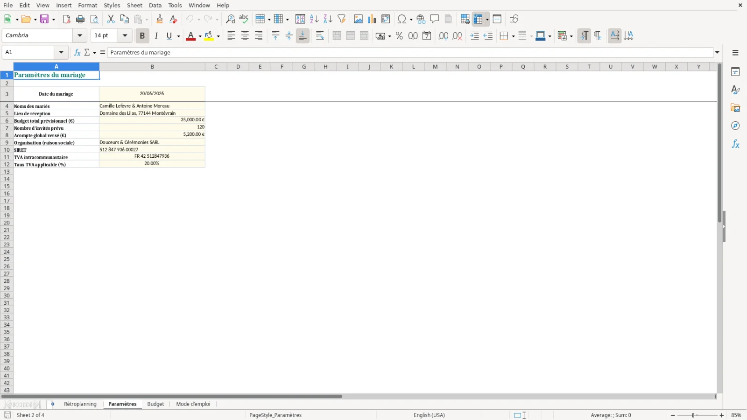Cut the selected cell

coord(111,19)
